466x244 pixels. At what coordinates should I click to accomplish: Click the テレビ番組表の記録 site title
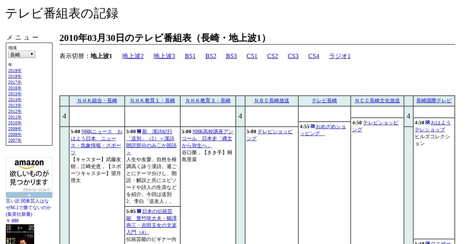tap(62, 14)
